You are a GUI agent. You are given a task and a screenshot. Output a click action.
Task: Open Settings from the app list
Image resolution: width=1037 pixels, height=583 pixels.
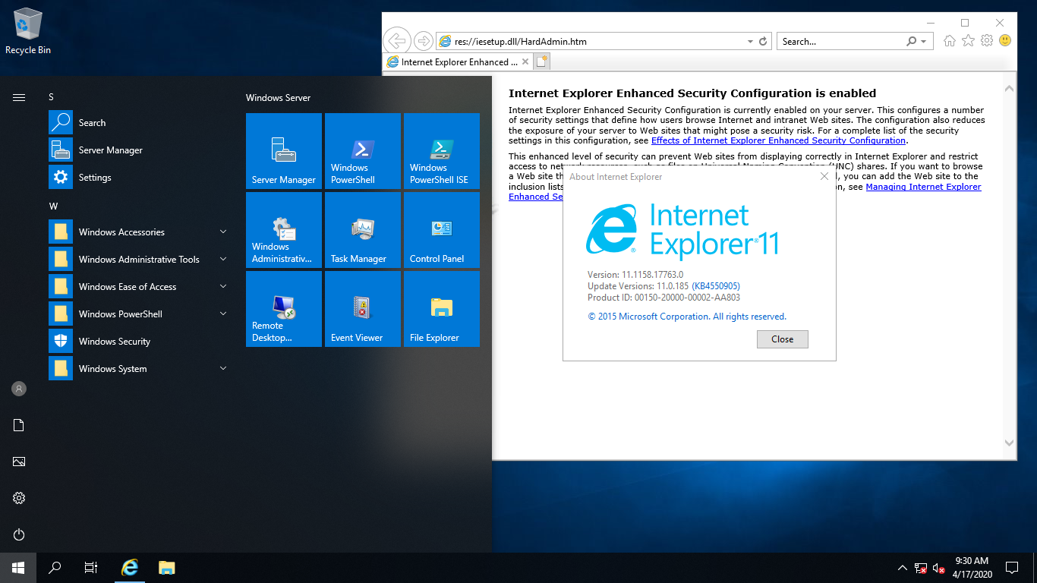(x=140, y=178)
